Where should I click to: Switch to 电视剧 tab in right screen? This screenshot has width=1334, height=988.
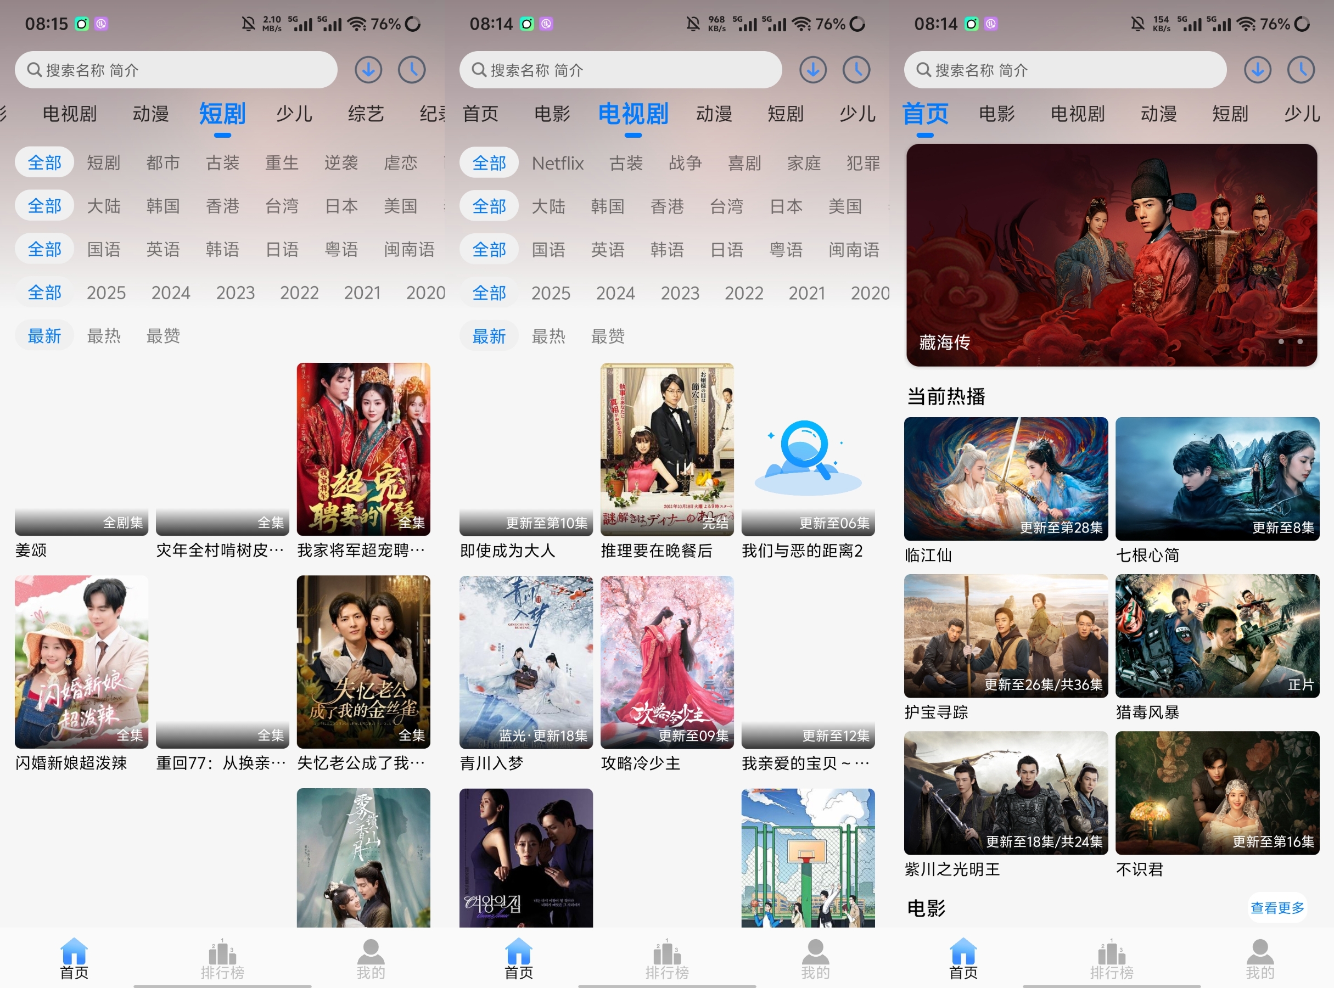click(1078, 114)
